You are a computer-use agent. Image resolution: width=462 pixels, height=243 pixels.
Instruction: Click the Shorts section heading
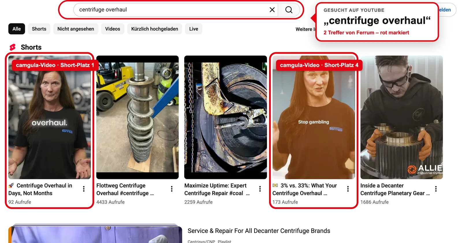pyautogui.click(x=31, y=47)
